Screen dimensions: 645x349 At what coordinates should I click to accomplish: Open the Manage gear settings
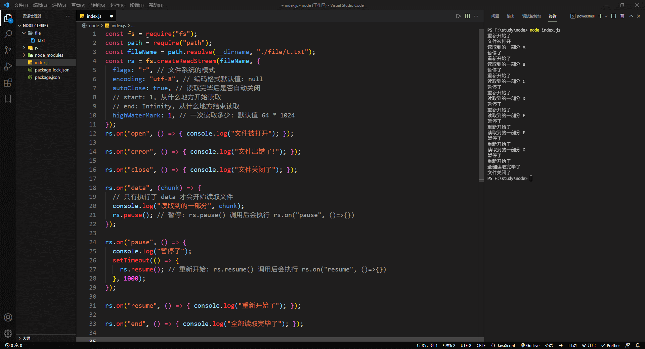[8, 333]
